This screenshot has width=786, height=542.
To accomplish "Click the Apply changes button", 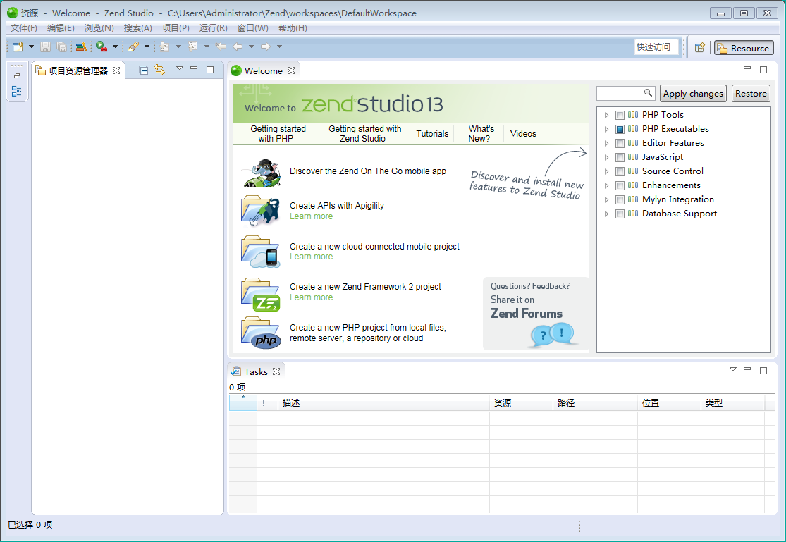I will (693, 94).
